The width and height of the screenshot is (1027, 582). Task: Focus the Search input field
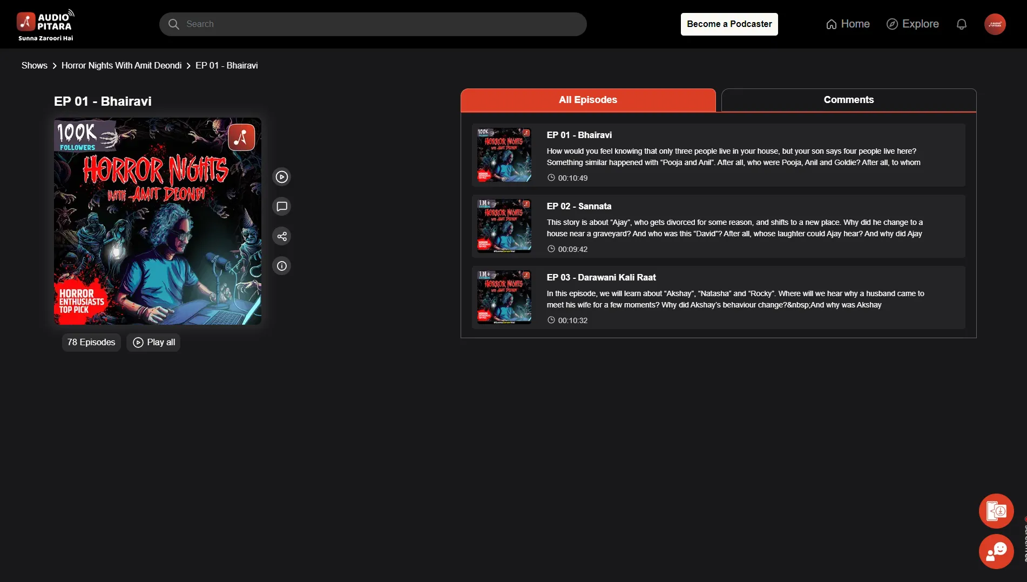coord(373,24)
